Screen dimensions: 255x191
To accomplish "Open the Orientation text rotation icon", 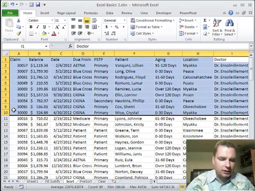I will [90, 33].
